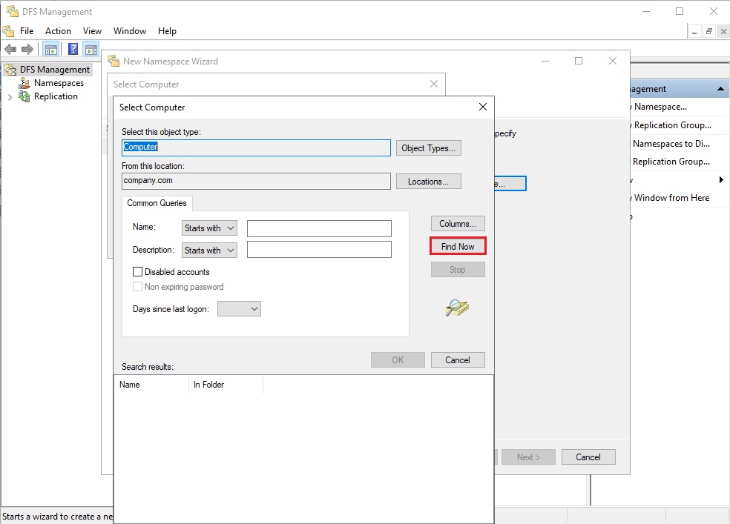Click the Object Types button

click(x=428, y=147)
